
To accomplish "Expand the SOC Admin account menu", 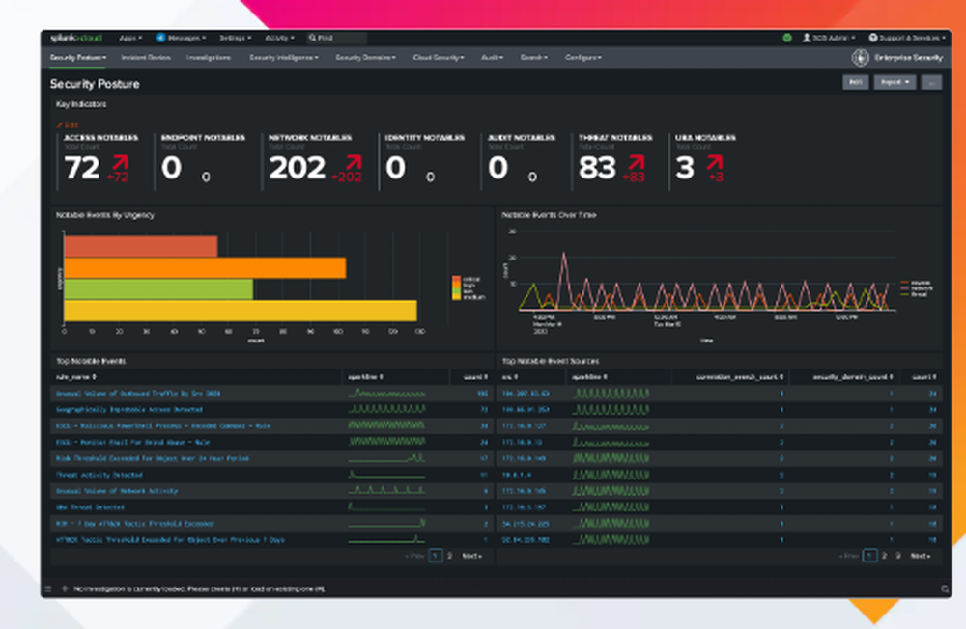I will tap(834, 38).
